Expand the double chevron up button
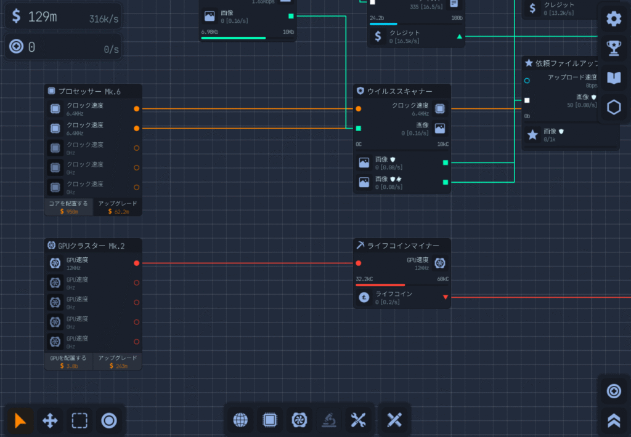Viewport: 631px width, 437px height. (614, 420)
